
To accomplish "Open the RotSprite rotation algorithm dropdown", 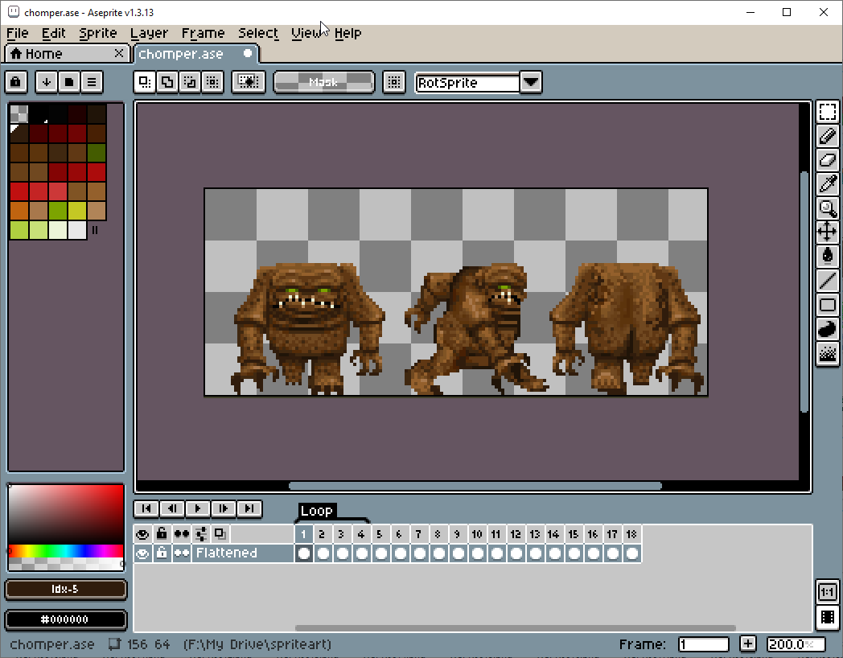I will pos(530,82).
